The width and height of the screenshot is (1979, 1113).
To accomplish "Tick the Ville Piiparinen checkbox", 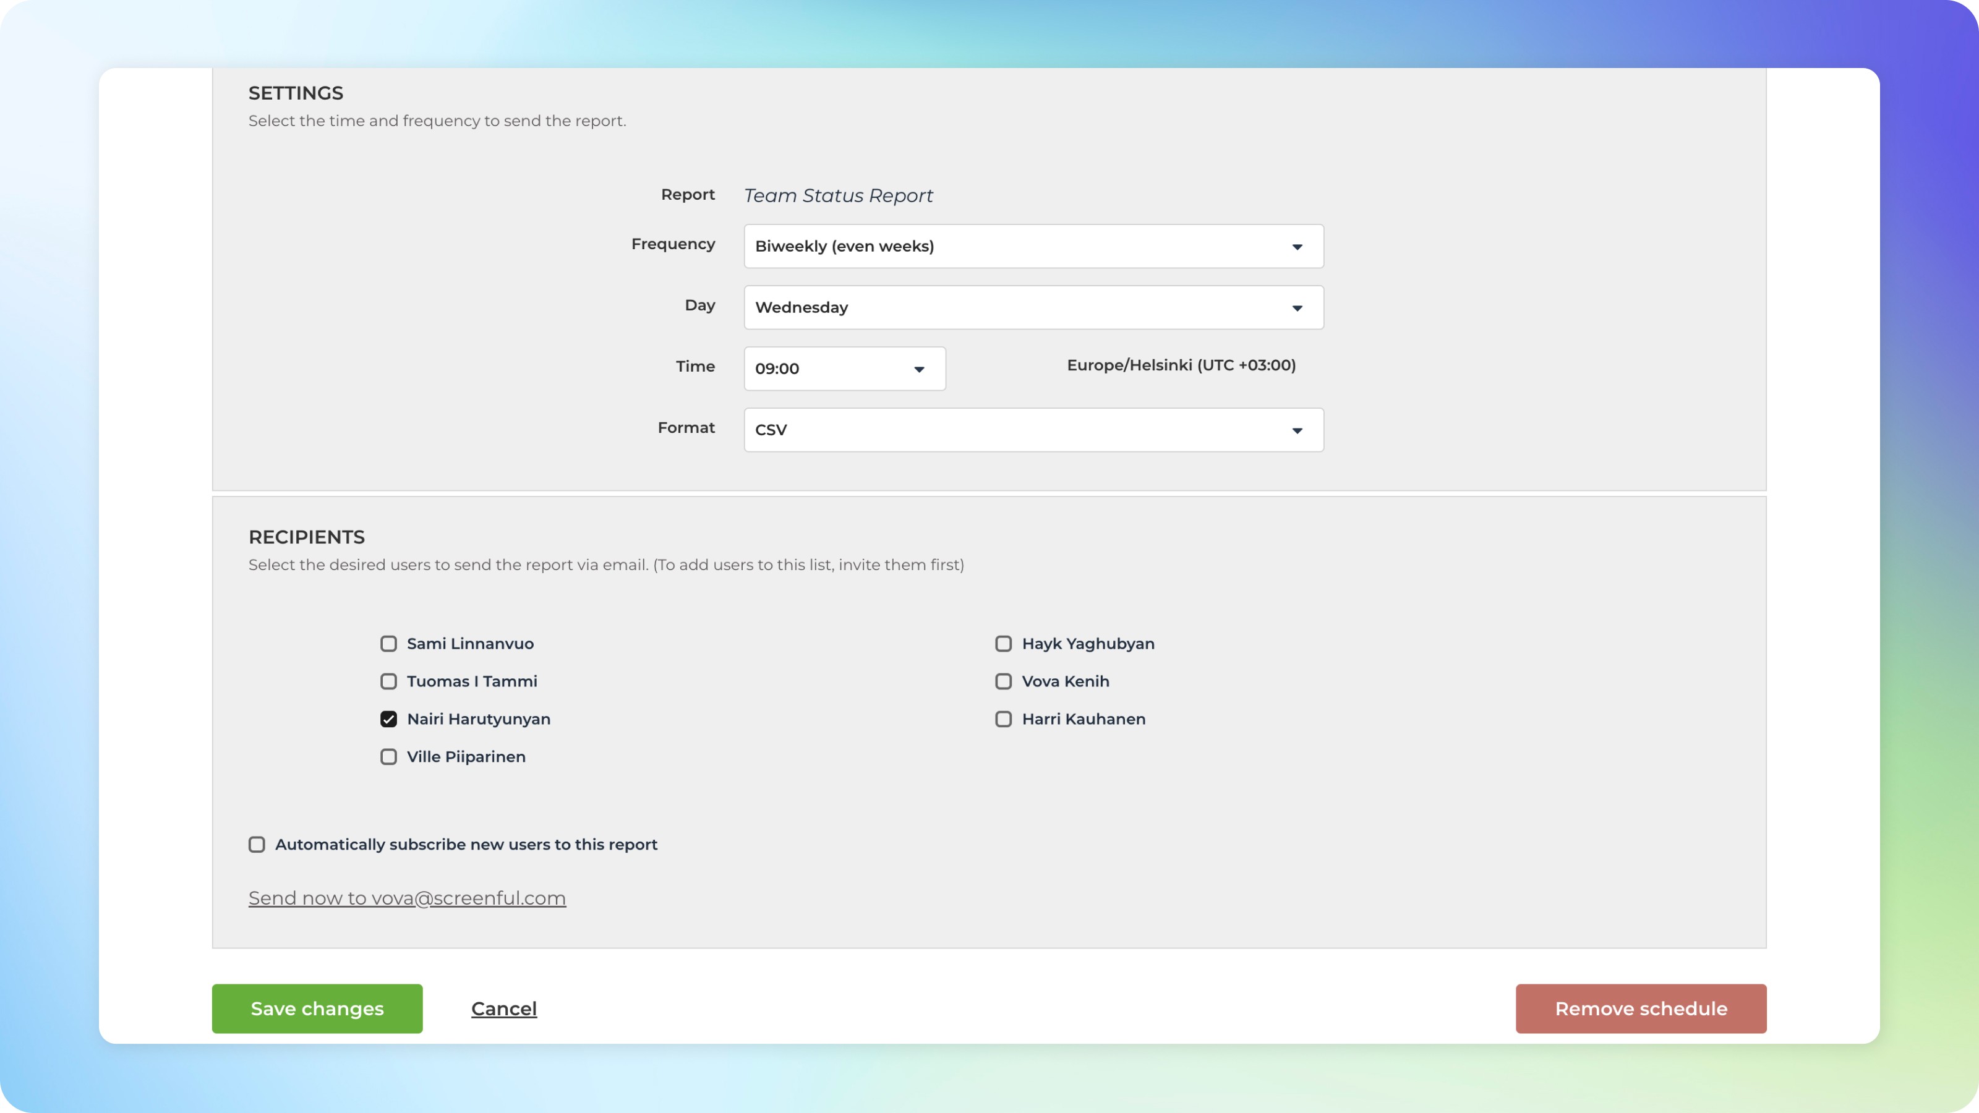I will pos(389,757).
